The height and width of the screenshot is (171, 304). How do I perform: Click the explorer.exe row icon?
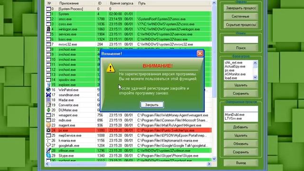pyautogui.click(x=48, y=85)
